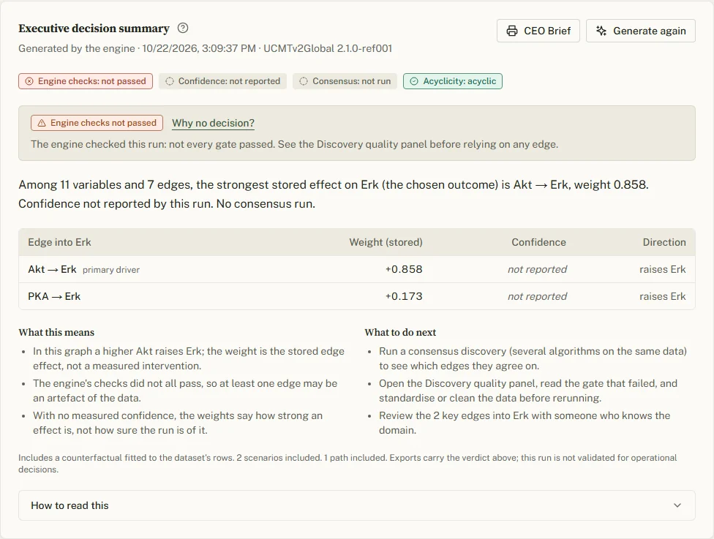Click the 'Includes a counterfactual' footnote text
The height and width of the screenshot is (539, 714).
pos(348,464)
